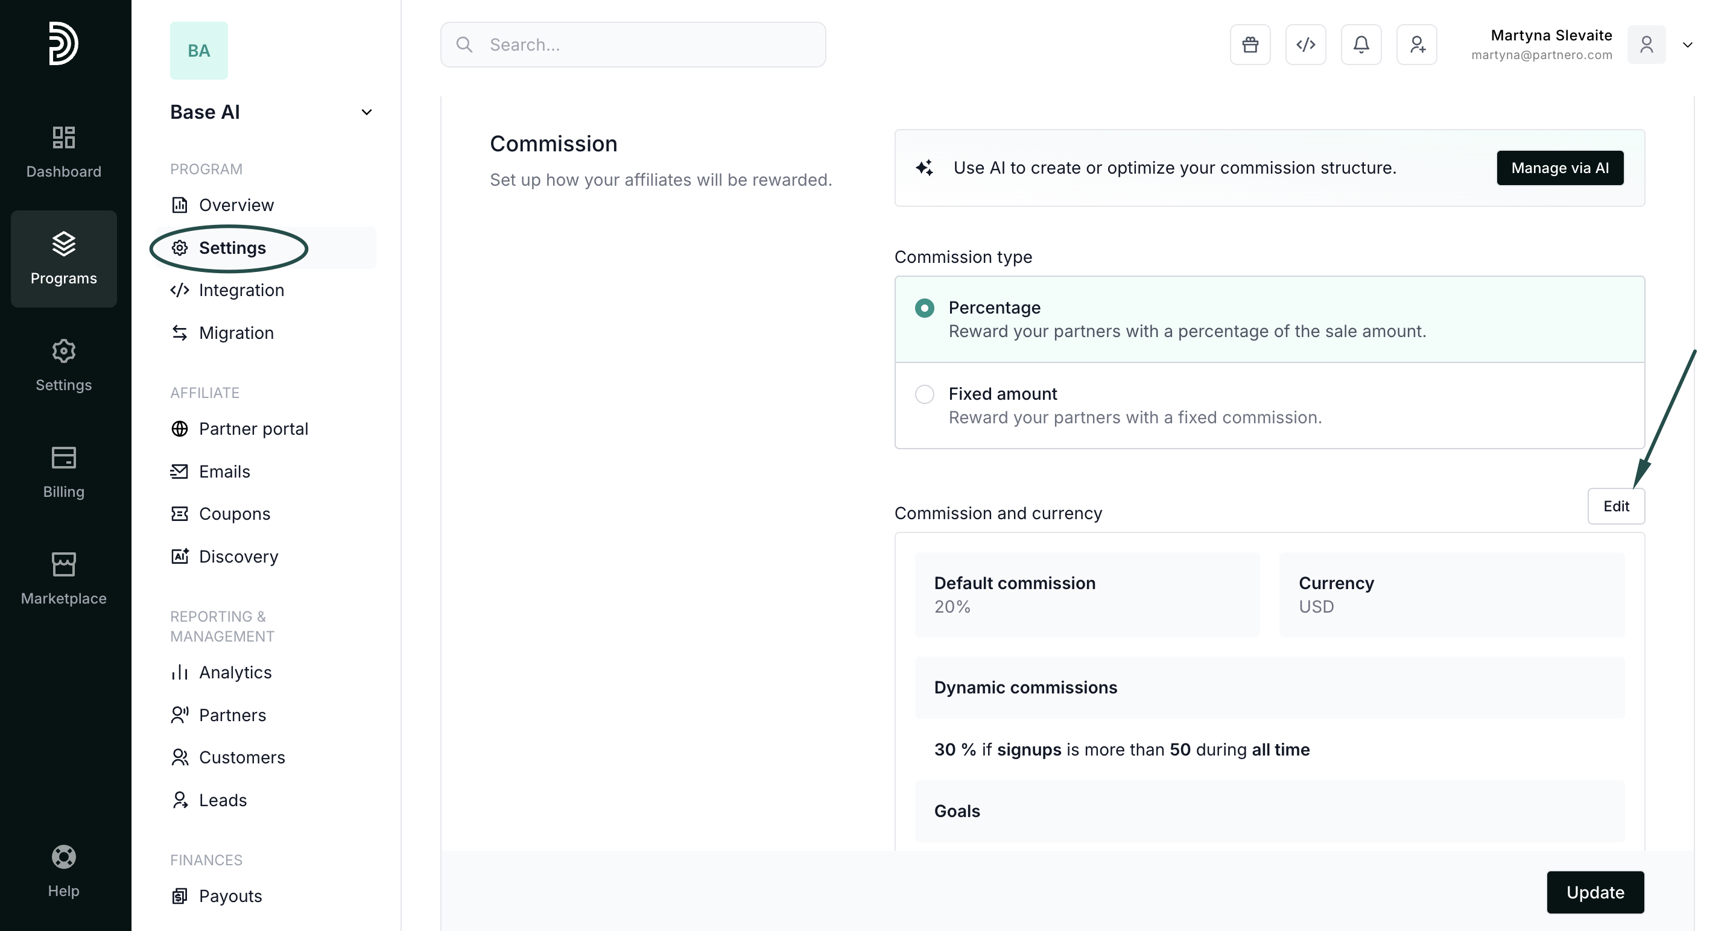Expand the Base AI program dropdown

367,112
